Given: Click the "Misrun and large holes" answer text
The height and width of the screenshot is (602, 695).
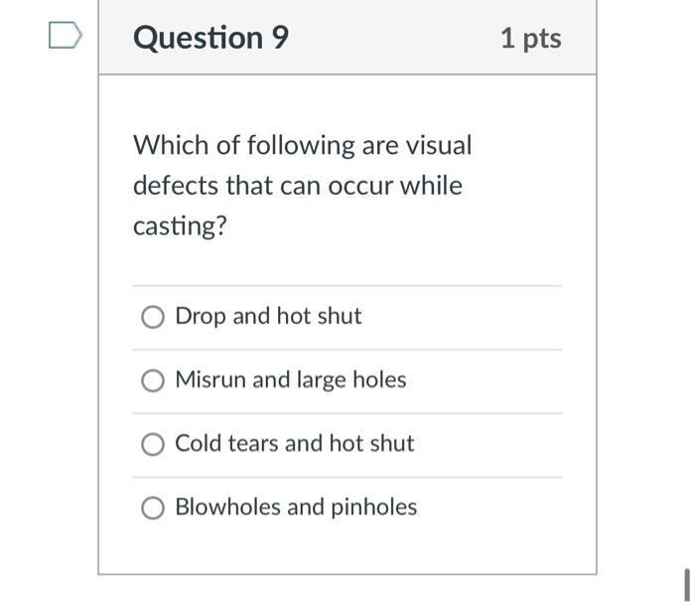Looking at the screenshot, I should (290, 380).
